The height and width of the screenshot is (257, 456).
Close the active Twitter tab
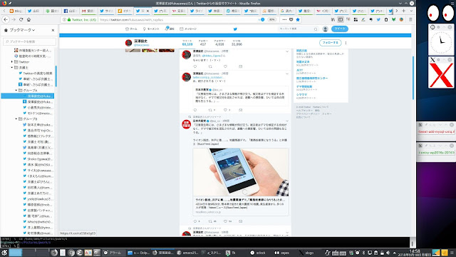tap(147, 11)
